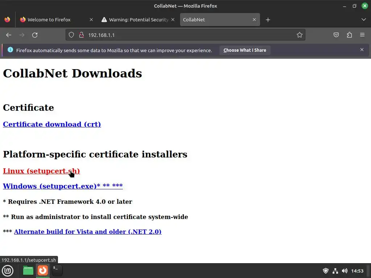The height and width of the screenshot is (278, 371).
Task: Close the Warning: Potential Security tab
Action: pos(173,20)
